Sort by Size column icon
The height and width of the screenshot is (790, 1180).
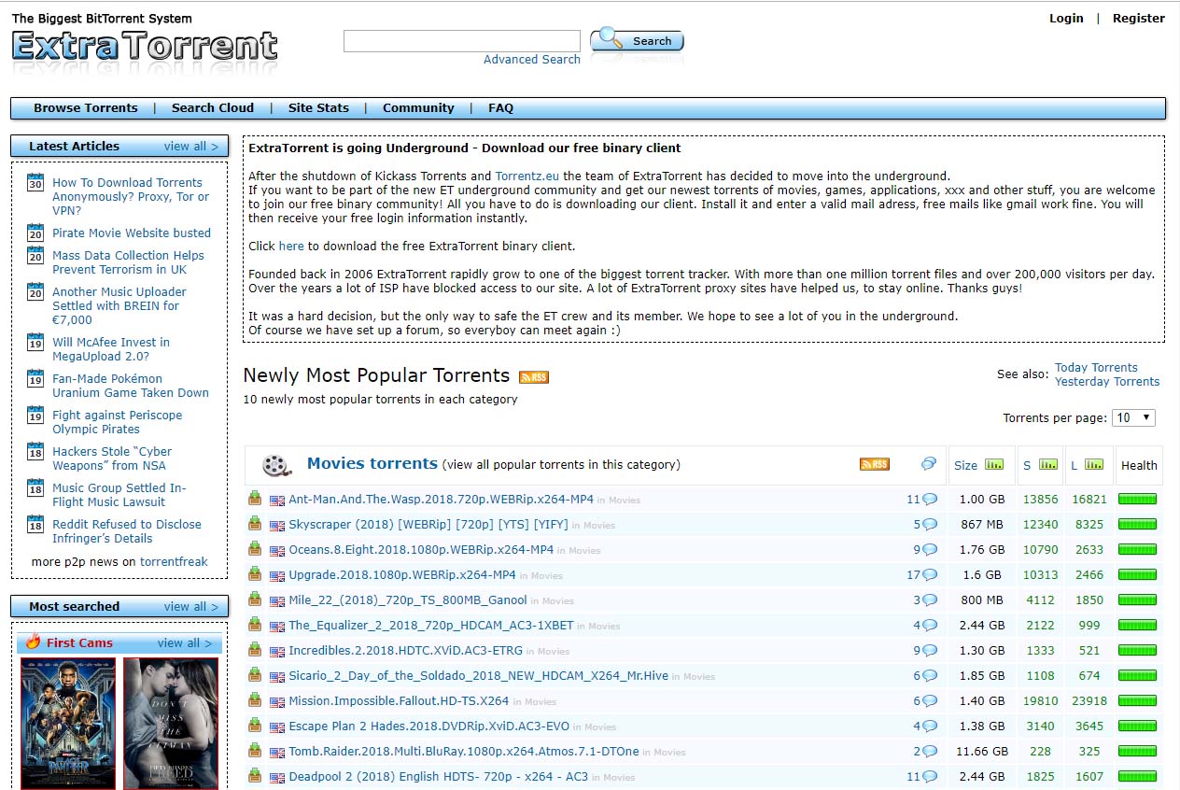pyautogui.click(x=994, y=464)
